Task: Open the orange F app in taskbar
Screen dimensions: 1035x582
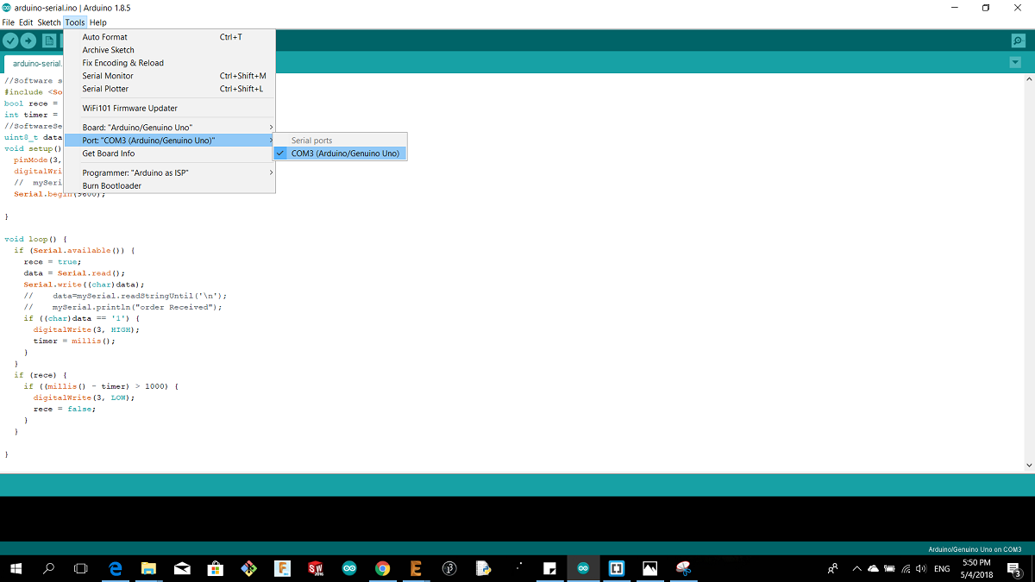Action: tap(282, 568)
